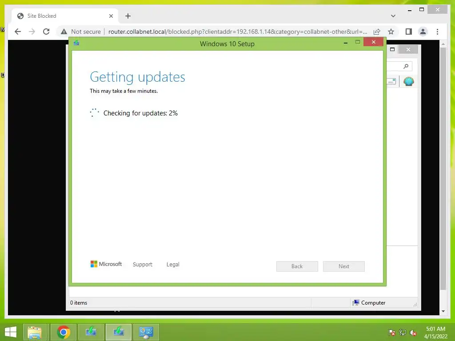Click the muted volume tray icon
The height and width of the screenshot is (341, 455).
click(413, 333)
